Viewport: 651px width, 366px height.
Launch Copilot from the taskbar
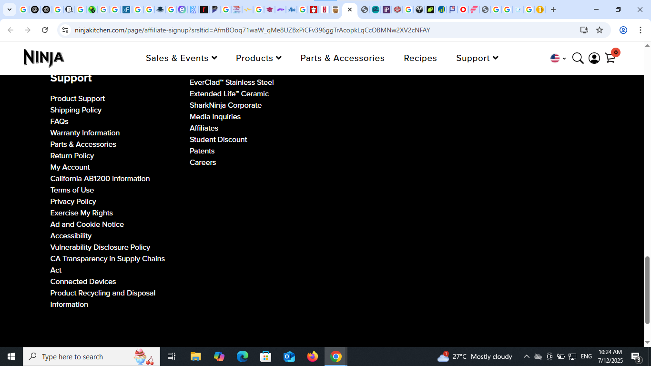[219, 356]
